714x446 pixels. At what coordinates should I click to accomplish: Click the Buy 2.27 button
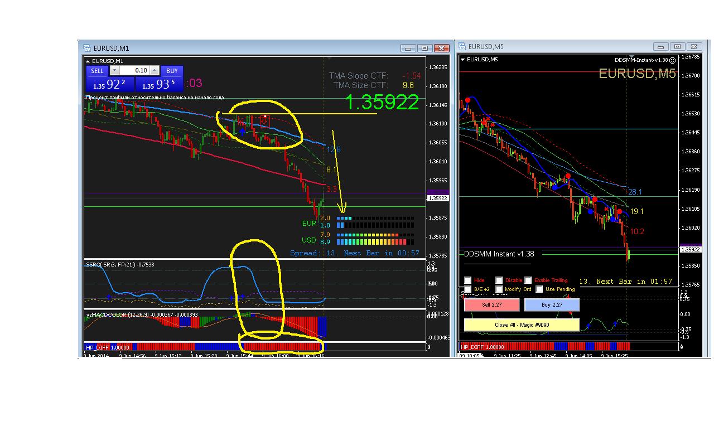click(552, 305)
